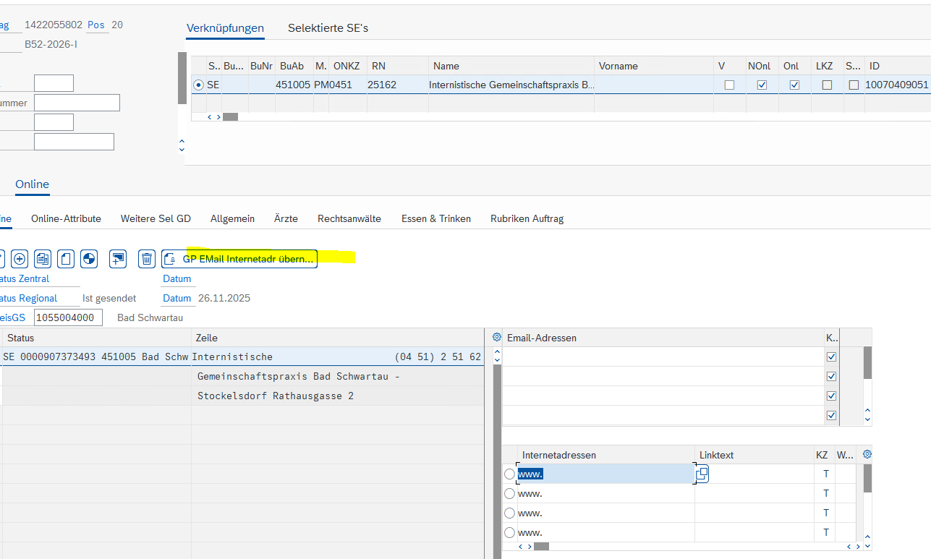Switch to the Ärzte tab

[x=286, y=218]
